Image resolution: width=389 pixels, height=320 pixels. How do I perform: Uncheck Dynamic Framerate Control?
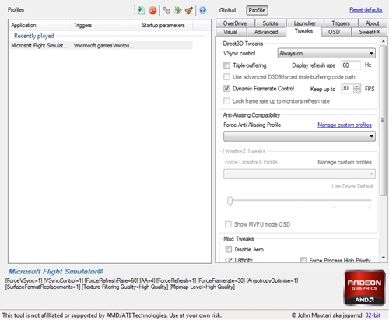click(x=226, y=89)
